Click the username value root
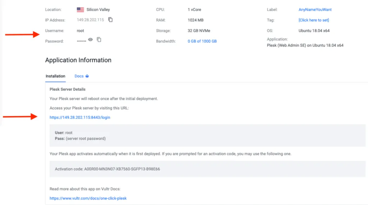 pos(80,31)
